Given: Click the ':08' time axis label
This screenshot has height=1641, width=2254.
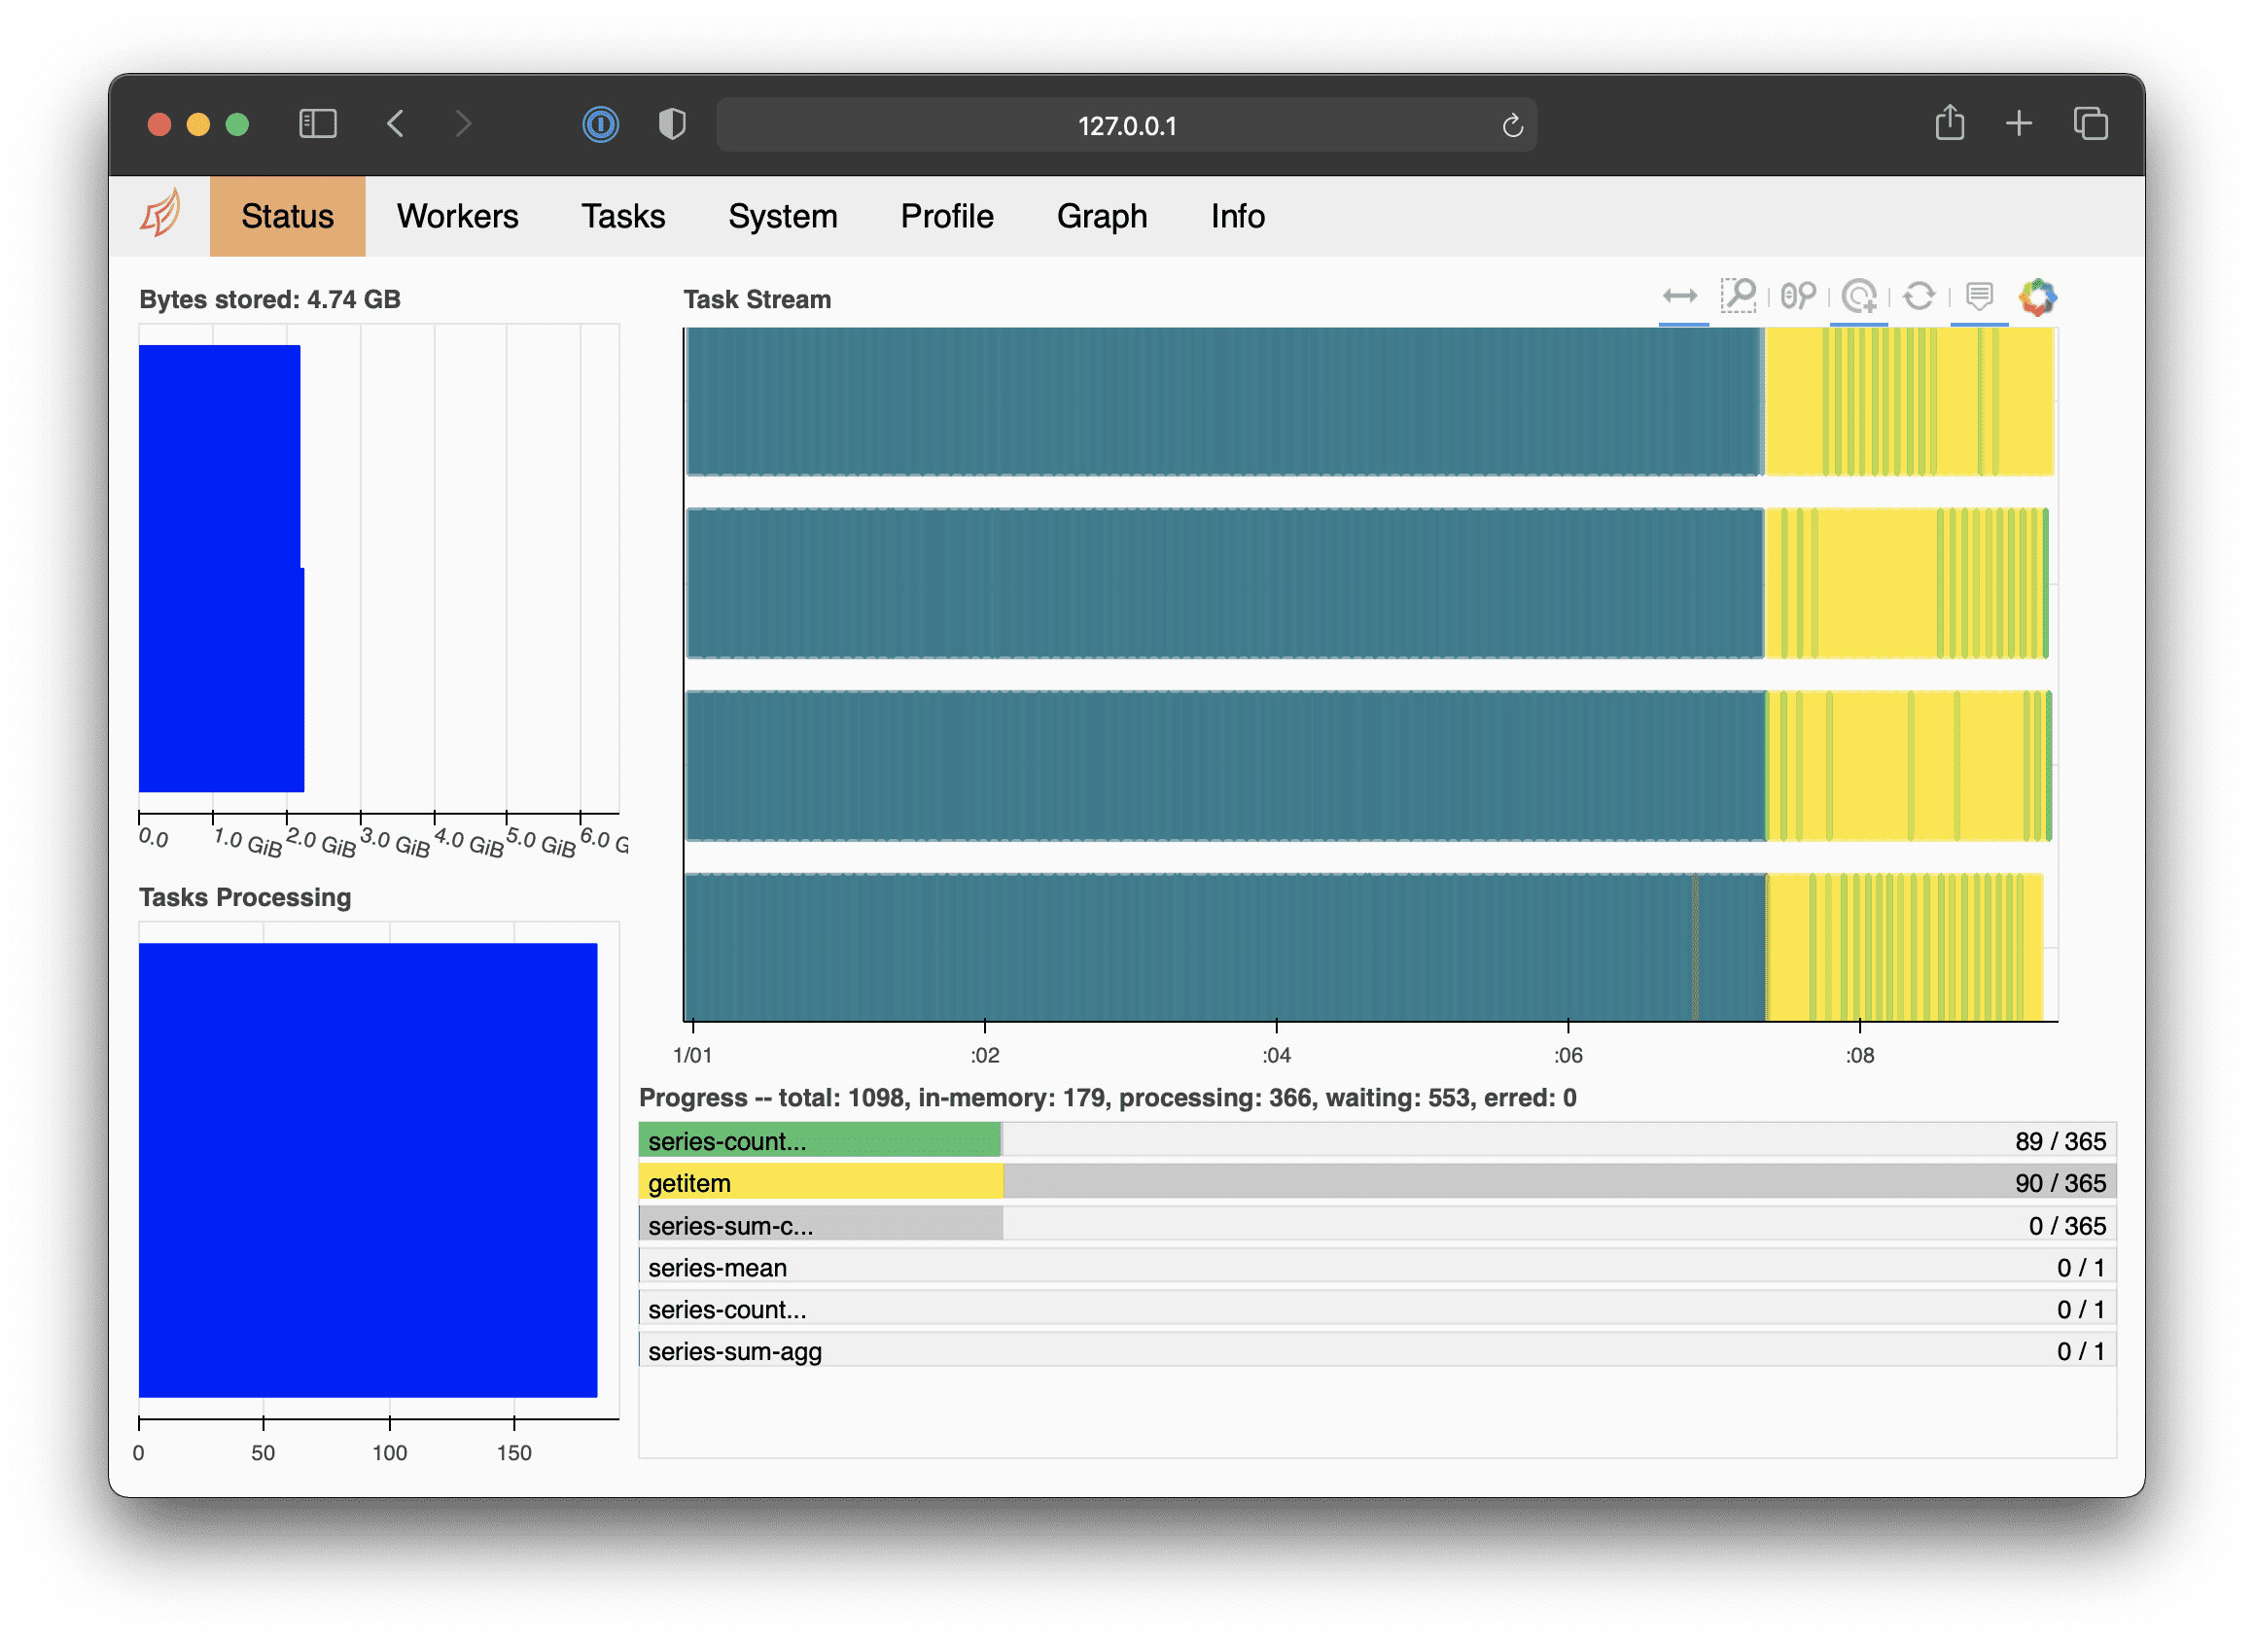Looking at the screenshot, I should tap(1860, 1055).
